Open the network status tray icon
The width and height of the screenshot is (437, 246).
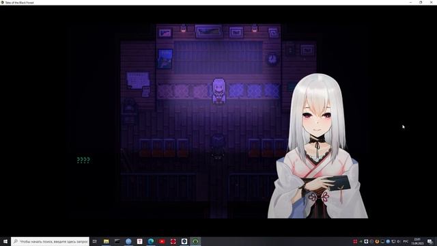click(393, 241)
